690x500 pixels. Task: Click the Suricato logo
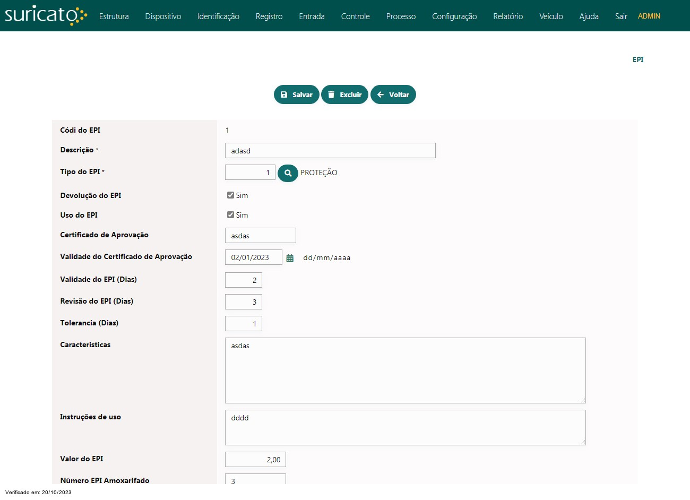[46, 15]
